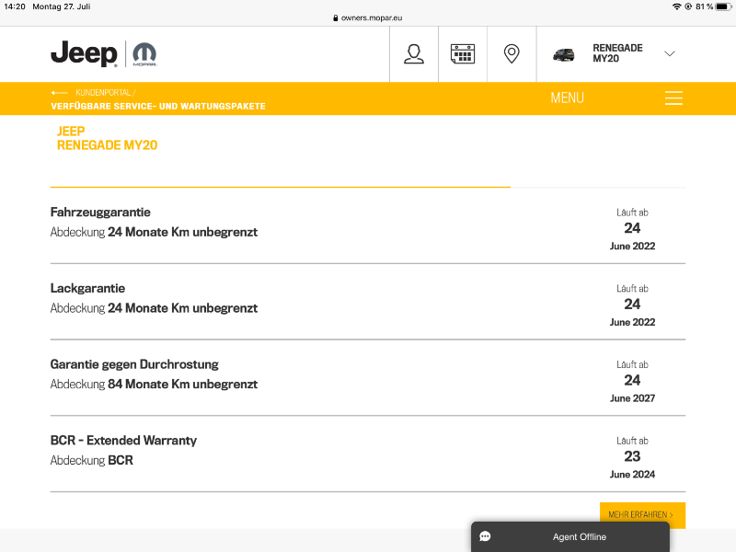Image resolution: width=736 pixels, height=552 pixels.
Task: Click the Renegade vehicle thumbnail
Action: coord(563,54)
